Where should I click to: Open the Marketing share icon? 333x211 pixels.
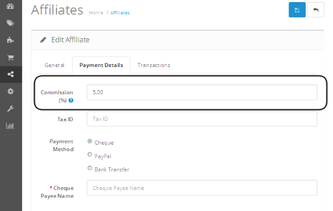(11, 74)
